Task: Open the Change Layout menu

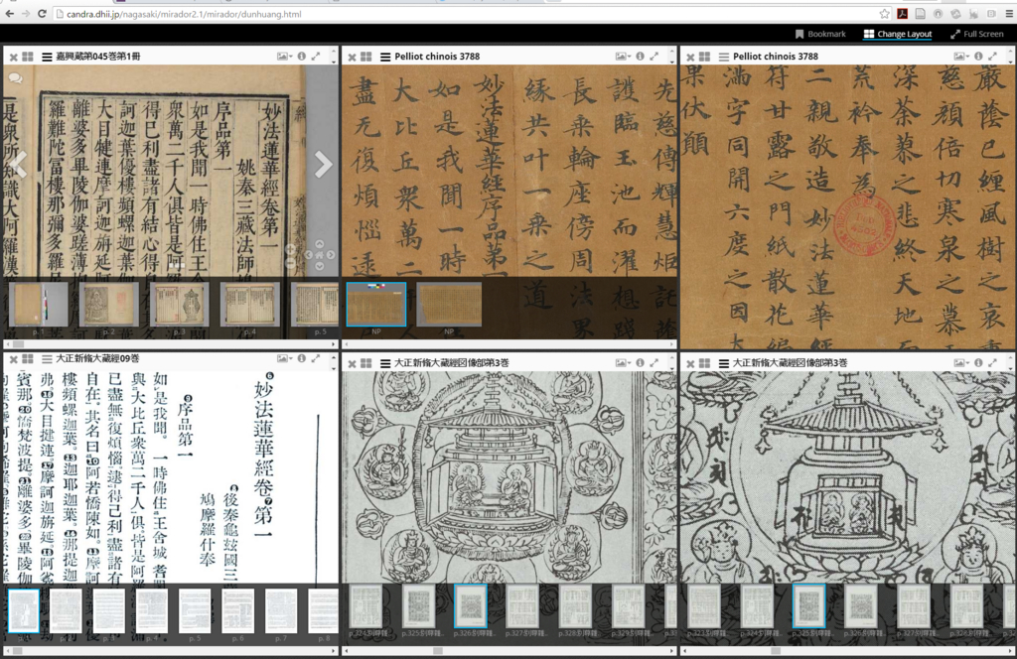Action: pos(898,34)
